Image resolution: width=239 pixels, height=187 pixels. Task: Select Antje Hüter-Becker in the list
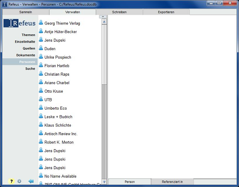click(x=60, y=32)
